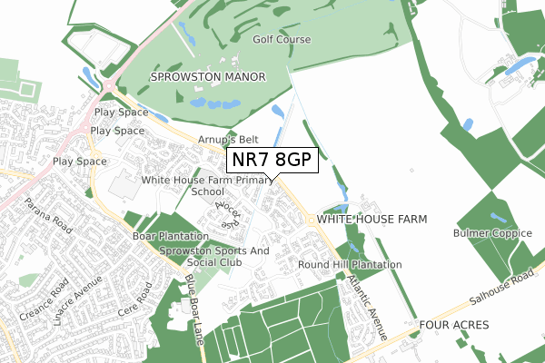Image resolution: width=545 pixels, height=363 pixels.
Task: Select the WHITE HOUSE FARM label
Action: [x=372, y=220]
